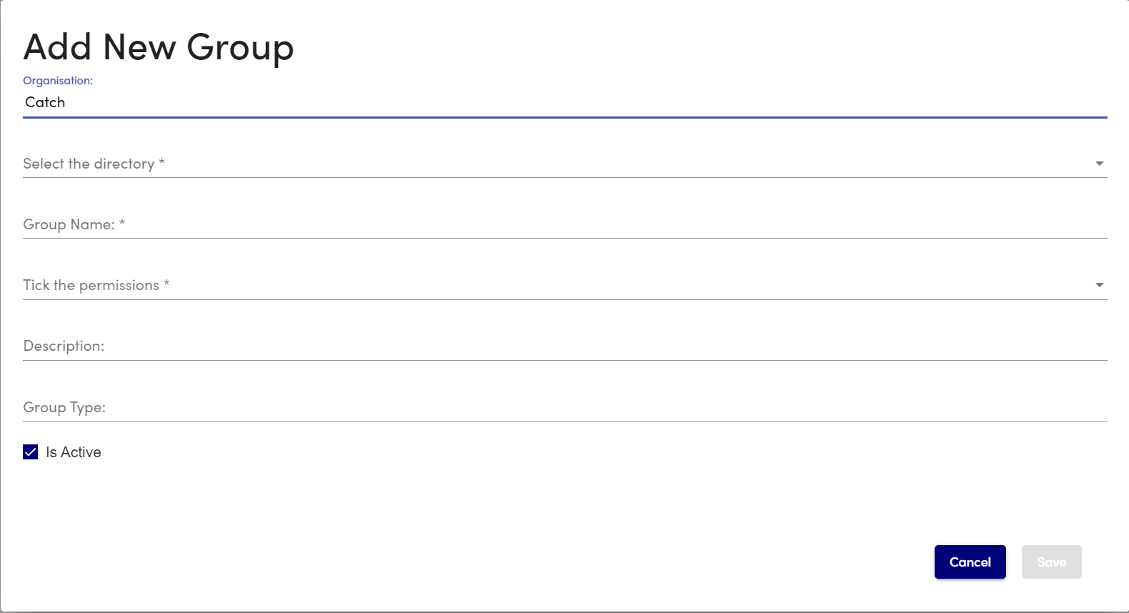Screen dimensions: 1129x613
Task: Uncheck the Is Active checkbox
Action: (31, 452)
